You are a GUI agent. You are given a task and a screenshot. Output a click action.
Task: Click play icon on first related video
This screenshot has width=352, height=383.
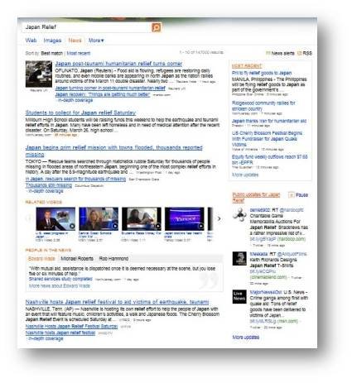(72, 226)
